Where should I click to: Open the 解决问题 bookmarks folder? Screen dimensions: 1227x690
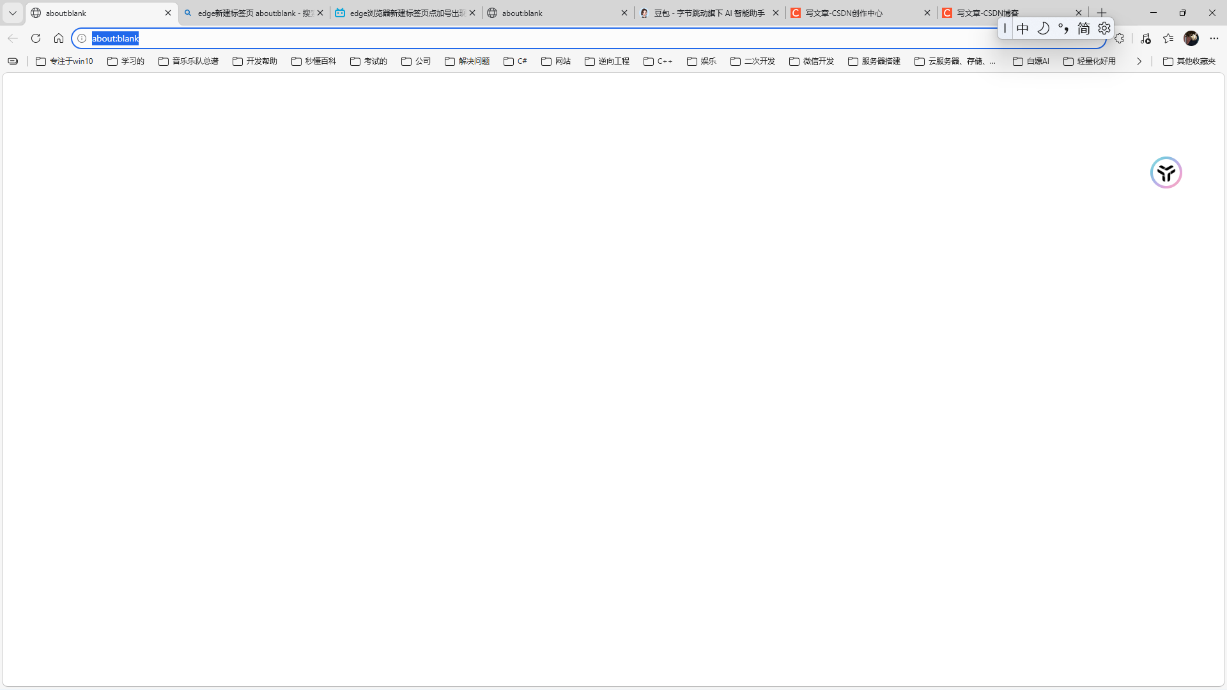coord(467,61)
